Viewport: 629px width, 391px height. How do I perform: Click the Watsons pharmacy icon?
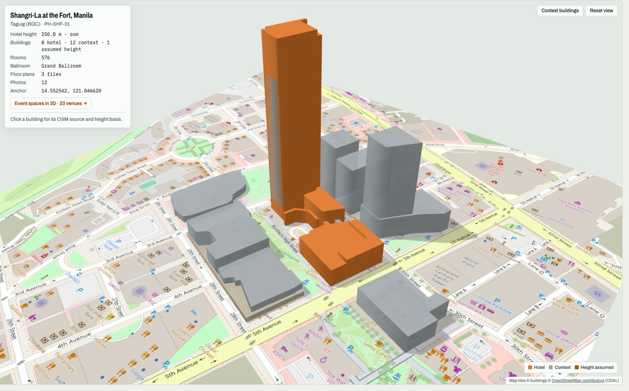(x=45, y=256)
